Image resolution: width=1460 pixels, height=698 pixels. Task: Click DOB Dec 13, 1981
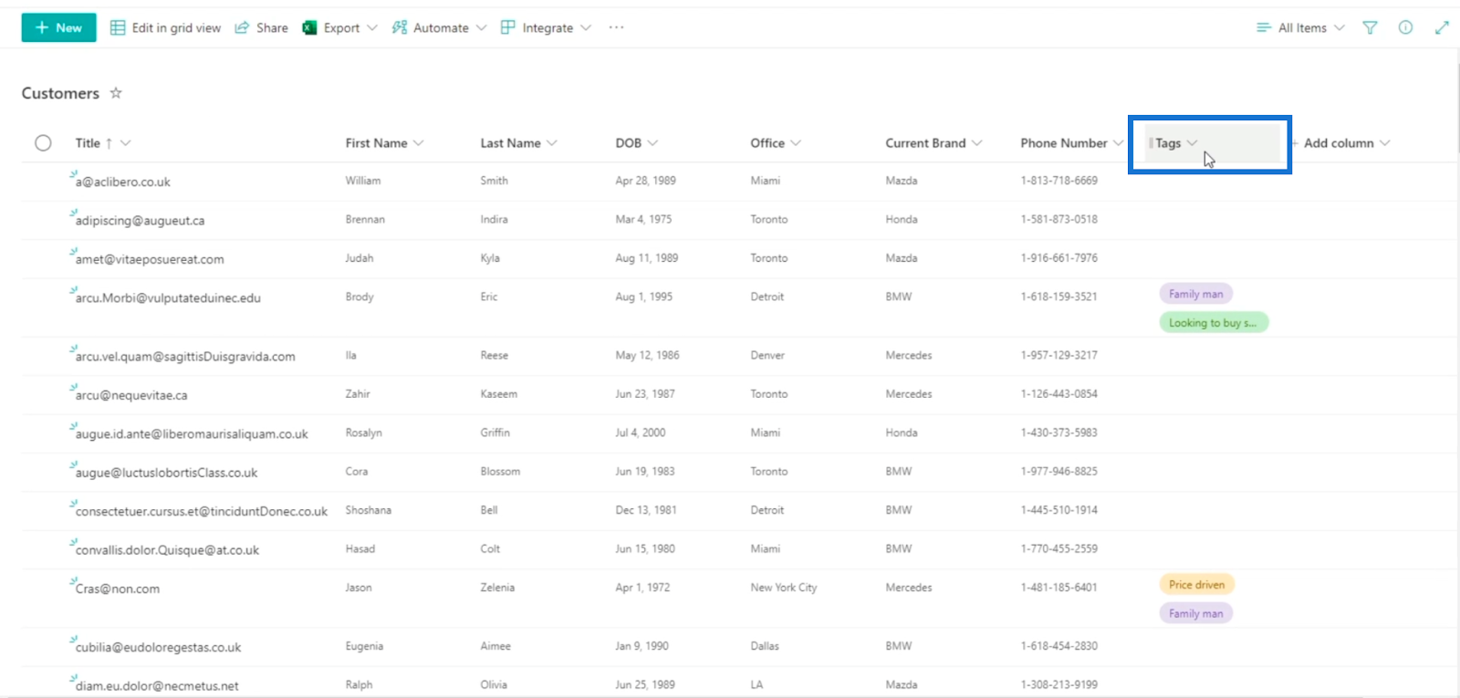coord(646,511)
